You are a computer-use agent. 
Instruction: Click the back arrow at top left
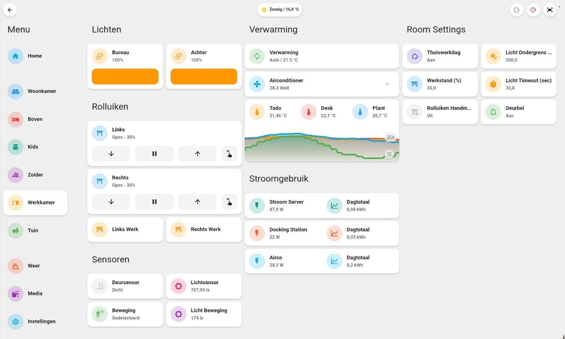[x=9, y=10]
